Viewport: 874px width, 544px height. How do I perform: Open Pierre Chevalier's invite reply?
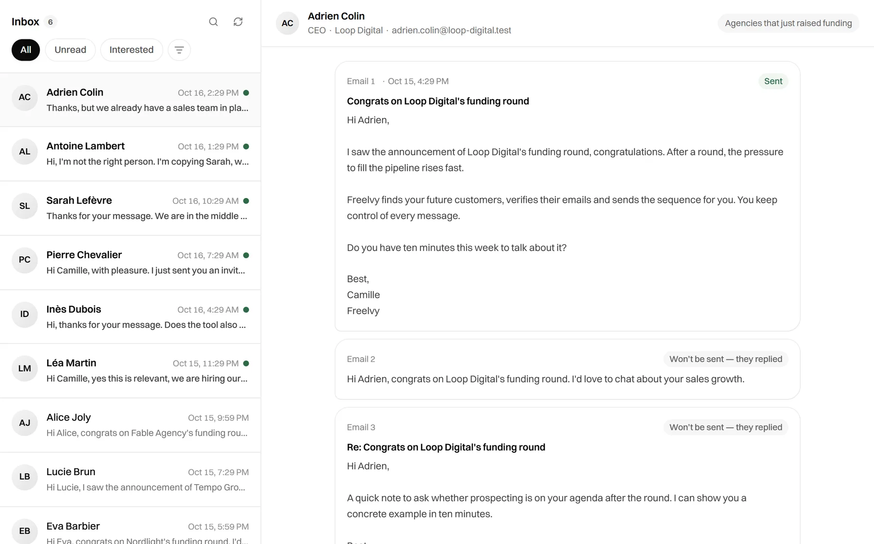click(x=130, y=263)
